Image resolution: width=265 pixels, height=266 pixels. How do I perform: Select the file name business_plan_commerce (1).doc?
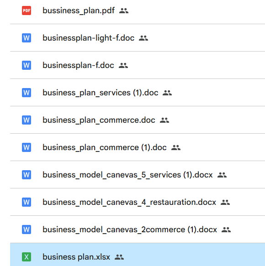[105, 147]
